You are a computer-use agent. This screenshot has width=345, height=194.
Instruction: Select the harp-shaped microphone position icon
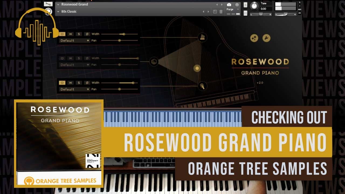[x=202, y=37]
